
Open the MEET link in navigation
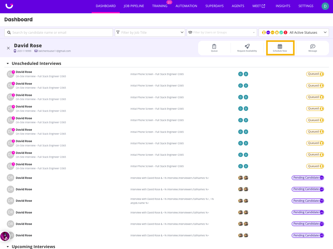259,6
